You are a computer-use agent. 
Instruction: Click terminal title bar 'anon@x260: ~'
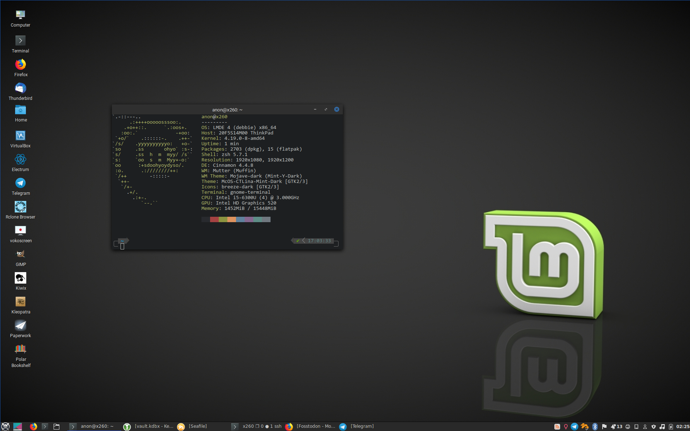click(x=227, y=110)
